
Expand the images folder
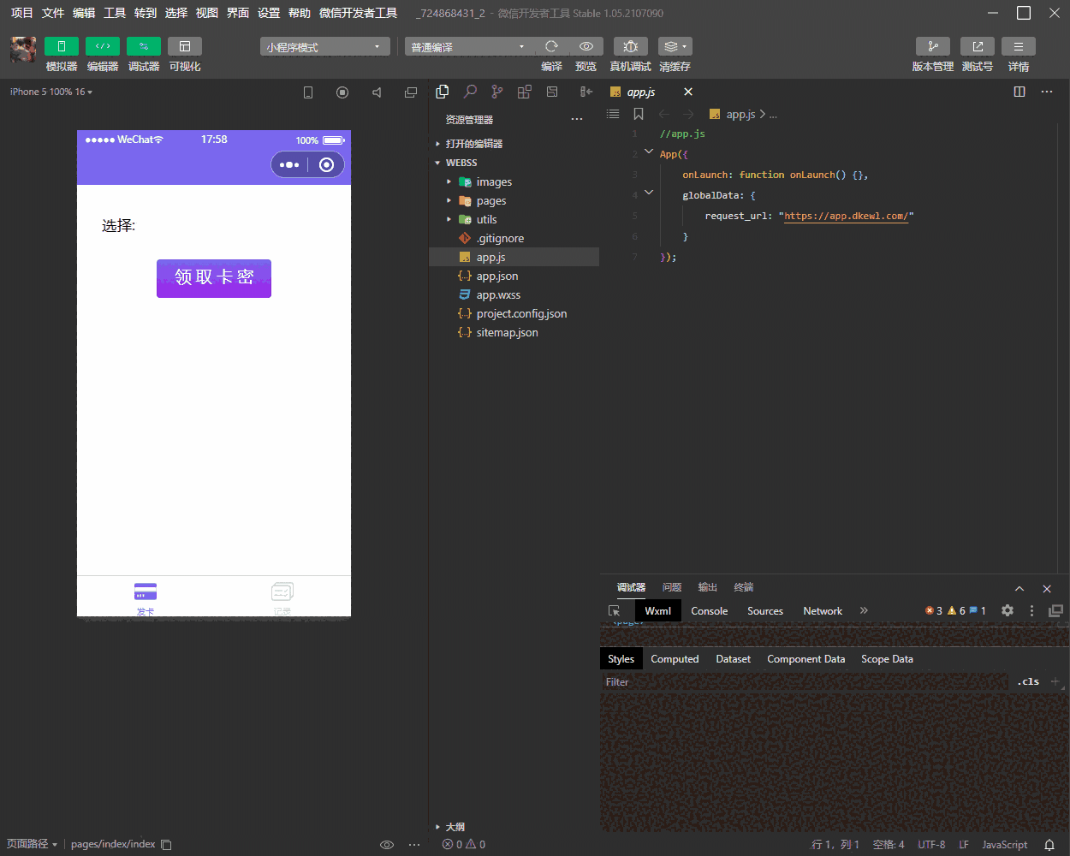click(x=493, y=182)
